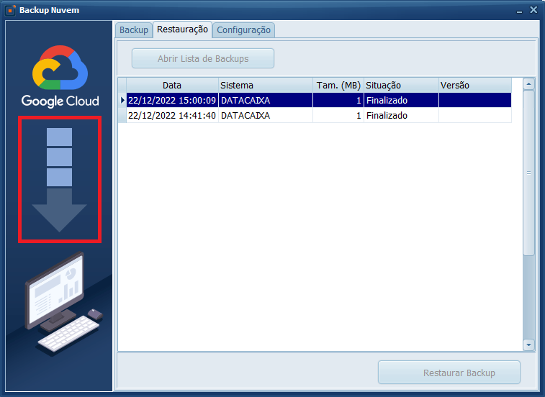The width and height of the screenshot is (545, 397).
Task: Click the scrollbar up arrow
Action: click(x=528, y=84)
